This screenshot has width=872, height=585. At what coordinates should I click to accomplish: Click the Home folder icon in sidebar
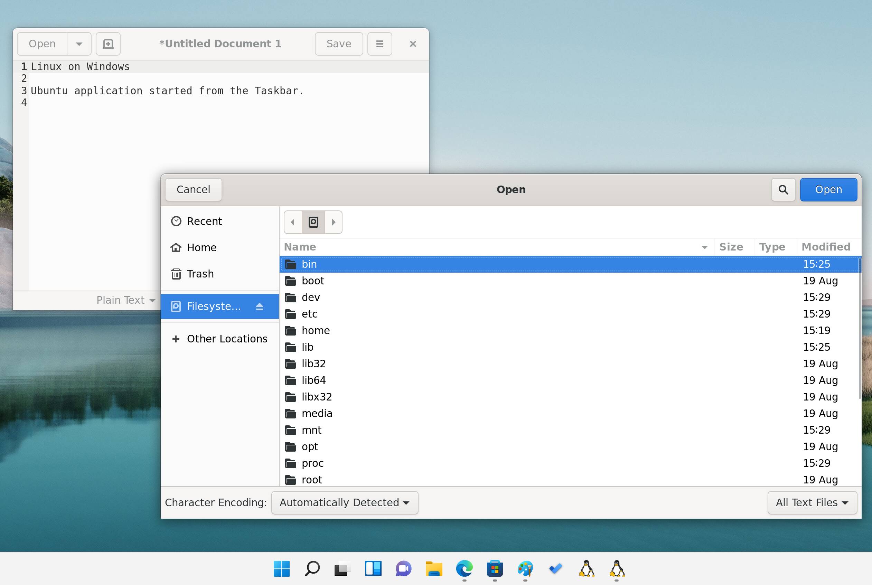176,247
